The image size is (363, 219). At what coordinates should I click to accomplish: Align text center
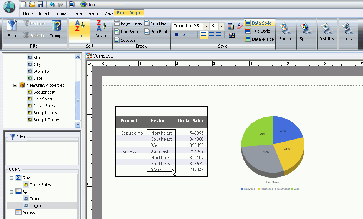211,35
